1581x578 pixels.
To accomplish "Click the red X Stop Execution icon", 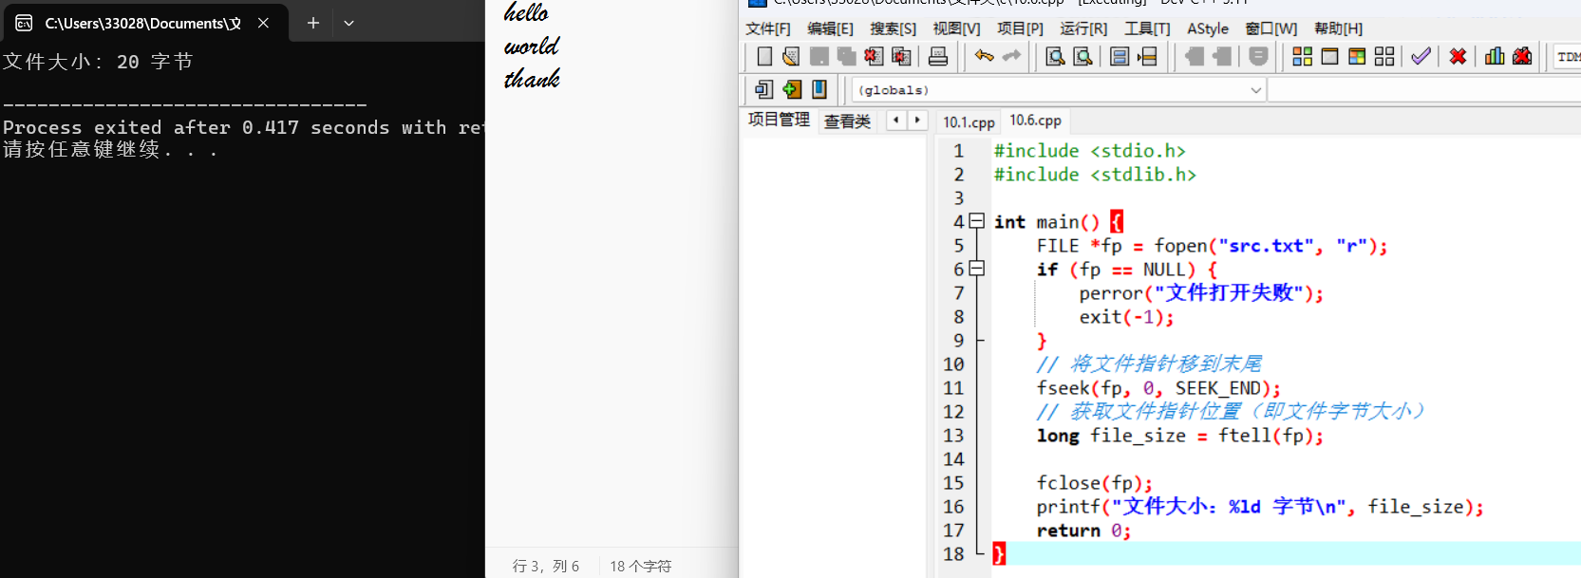I will click(1458, 57).
